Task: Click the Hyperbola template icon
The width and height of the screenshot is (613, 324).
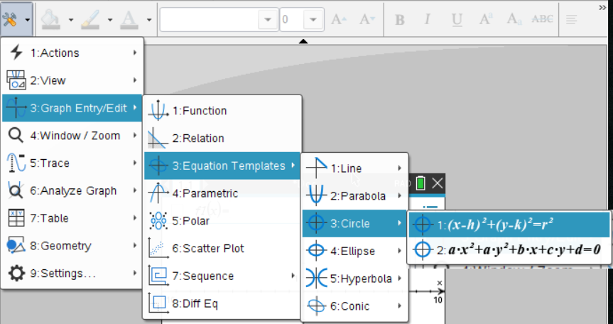Action: point(315,279)
